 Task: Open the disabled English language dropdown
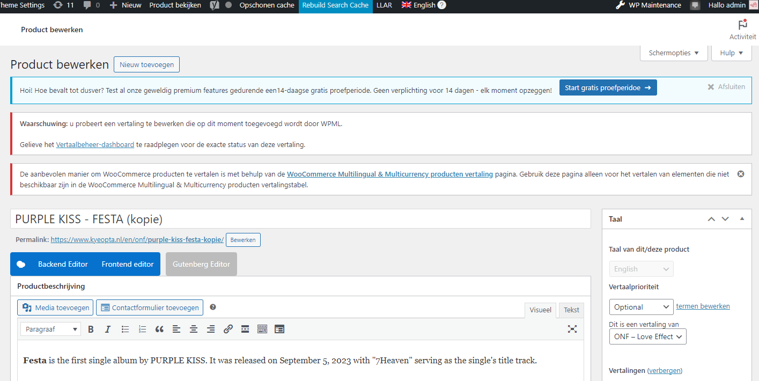[x=641, y=269]
